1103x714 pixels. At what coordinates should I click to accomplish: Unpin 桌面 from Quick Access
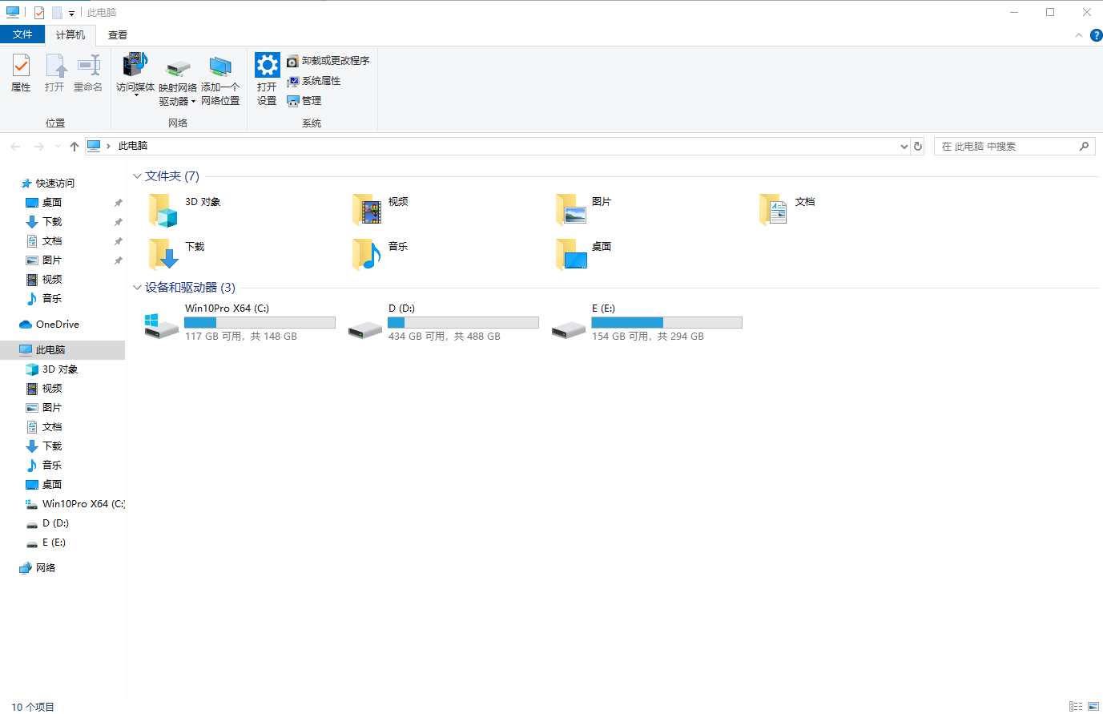click(118, 202)
